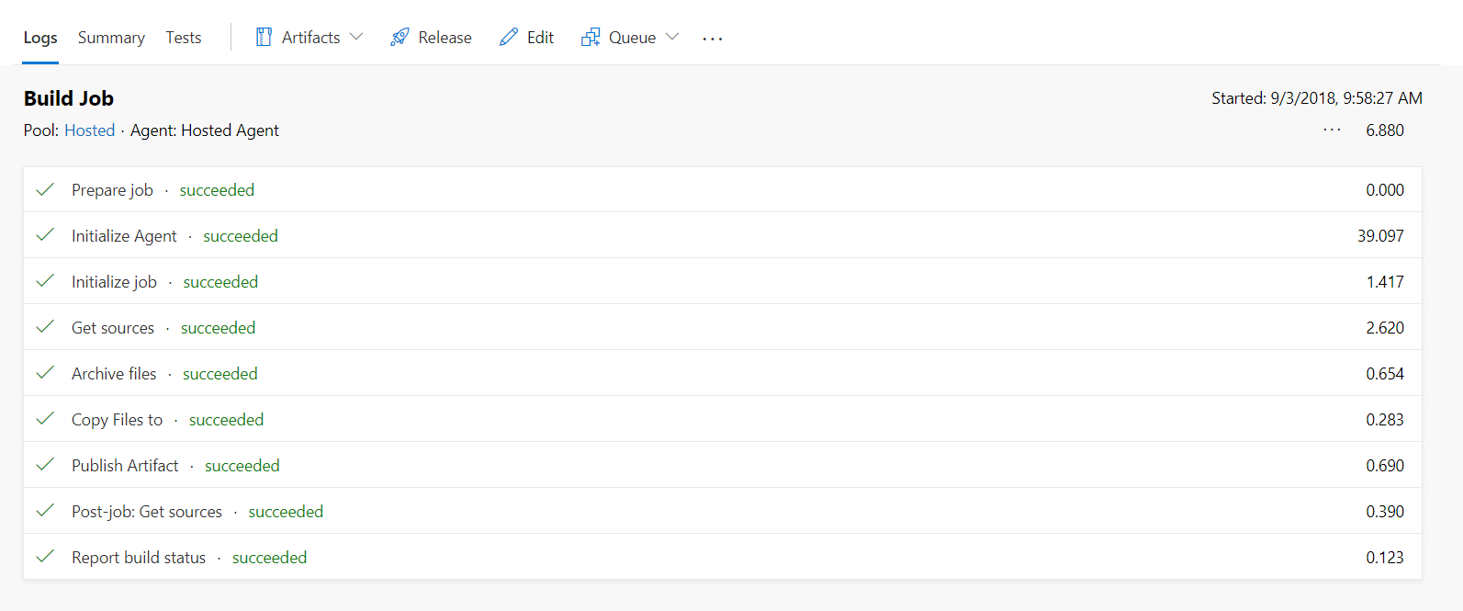
Task: Select the Logs tab
Action: coord(40,38)
